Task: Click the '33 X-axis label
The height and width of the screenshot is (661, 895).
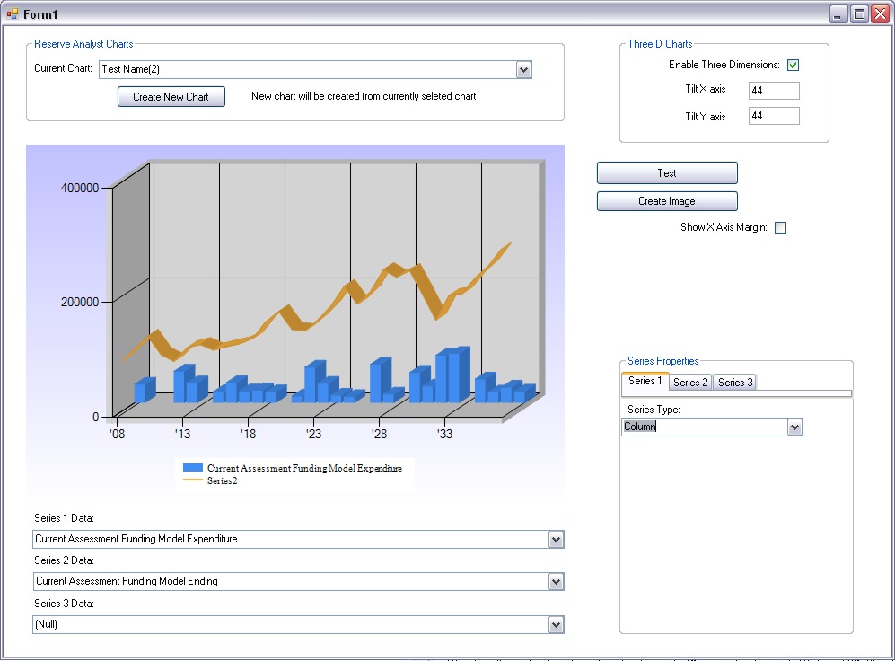Action: (444, 434)
